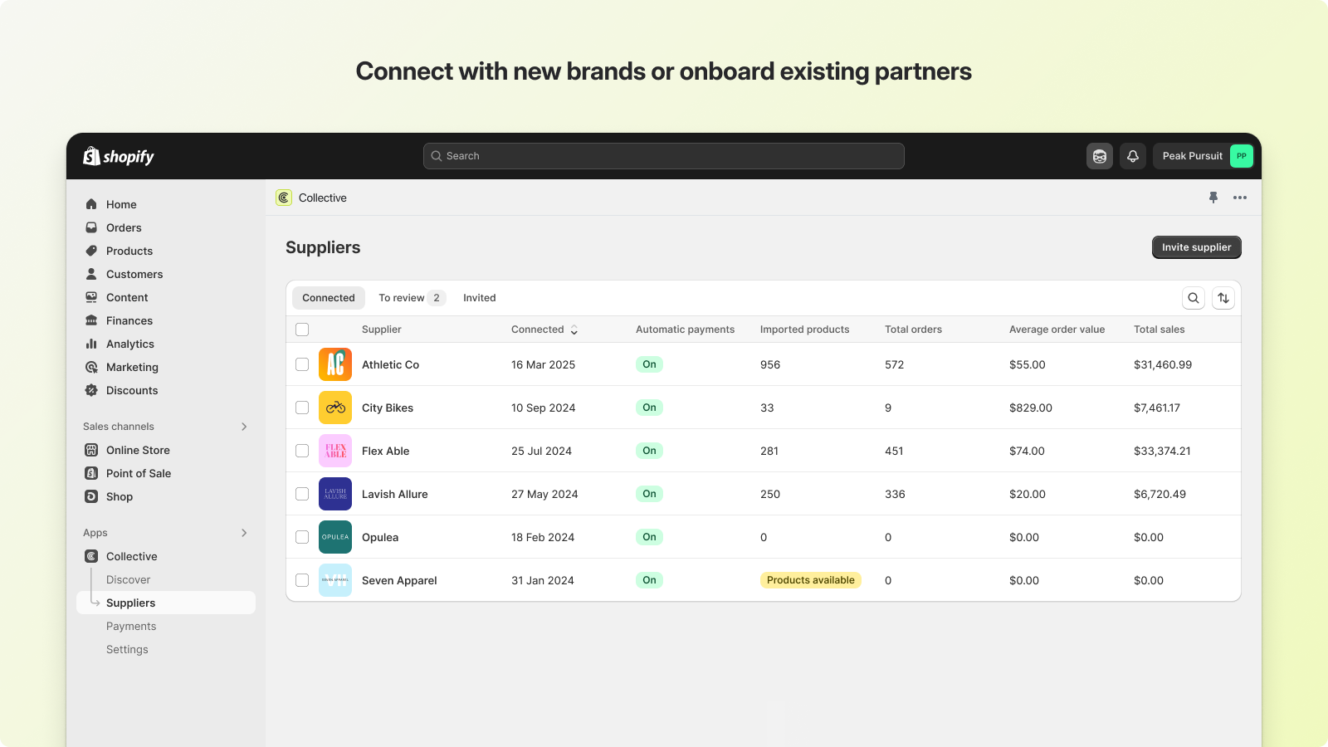Open the Flex Able supplier name
The image size is (1328, 747).
point(386,451)
